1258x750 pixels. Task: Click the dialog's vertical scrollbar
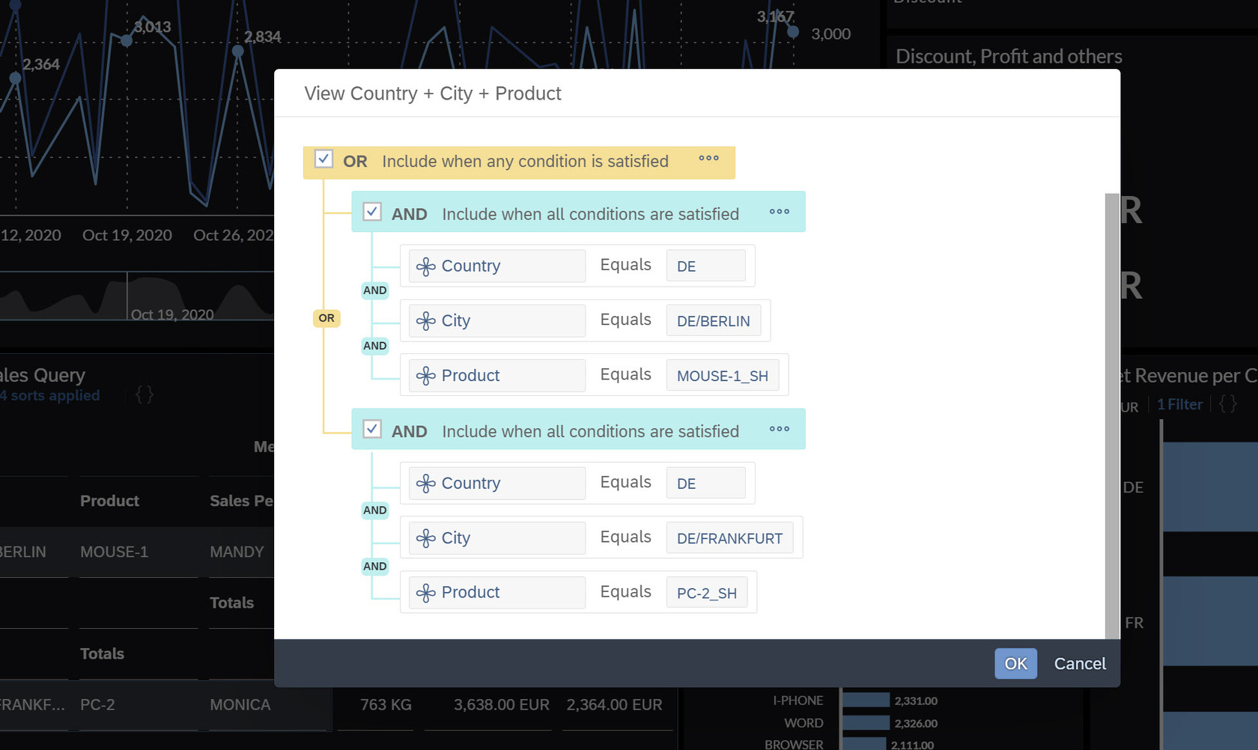1112,415
